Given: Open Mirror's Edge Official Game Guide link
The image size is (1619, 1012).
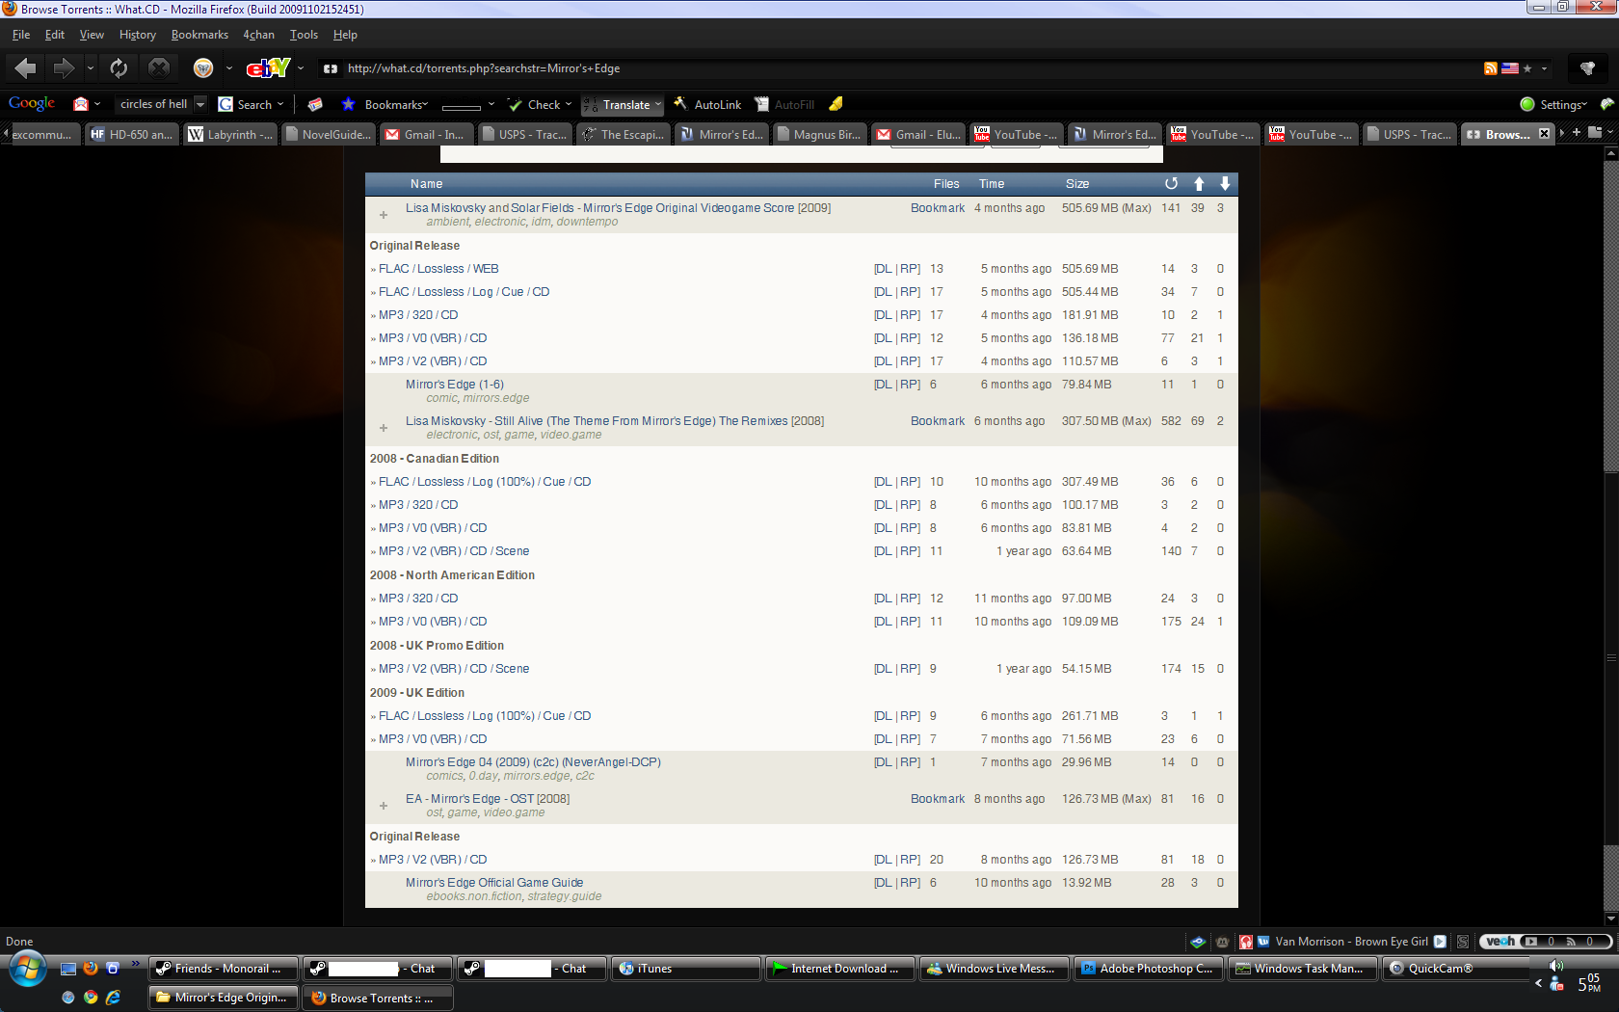Looking at the screenshot, I should tap(494, 883).
